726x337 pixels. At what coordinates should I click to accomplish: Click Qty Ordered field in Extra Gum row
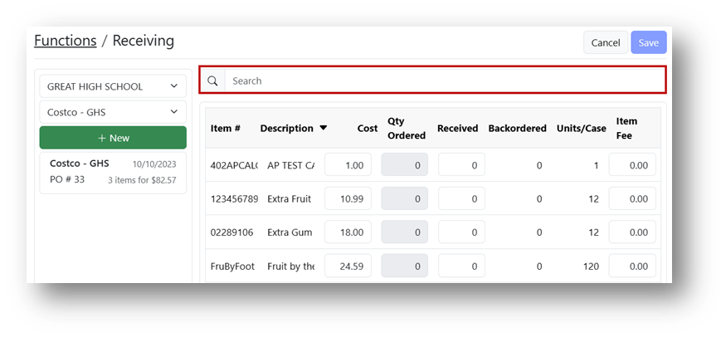point(405,232)
